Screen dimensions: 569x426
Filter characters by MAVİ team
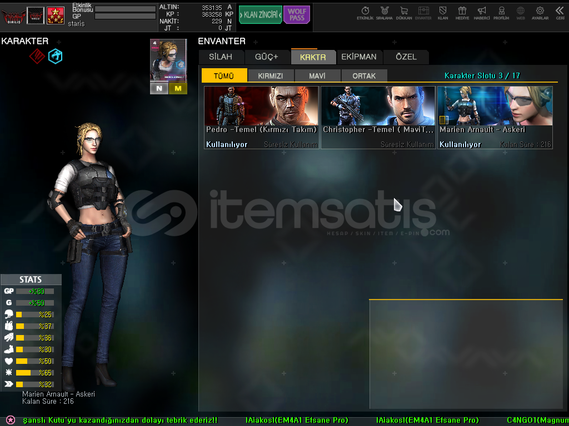coord(317,75)
